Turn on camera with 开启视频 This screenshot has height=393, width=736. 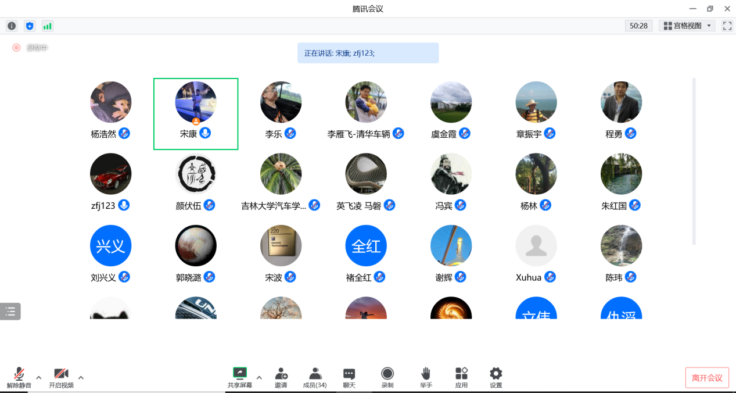tap(61, 377)
